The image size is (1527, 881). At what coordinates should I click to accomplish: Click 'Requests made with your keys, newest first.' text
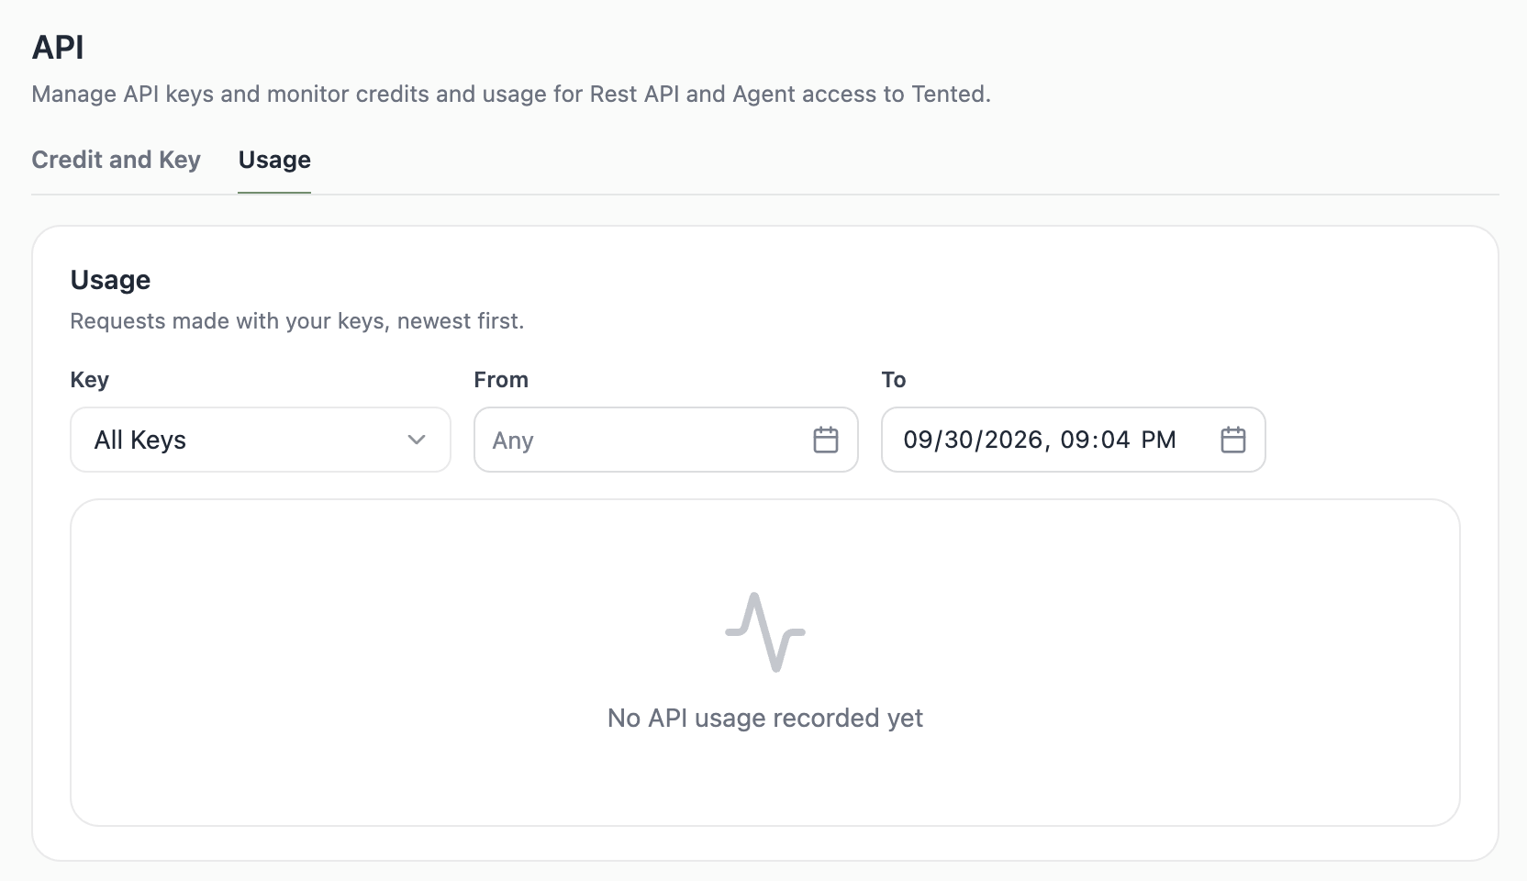coord(297,321)
